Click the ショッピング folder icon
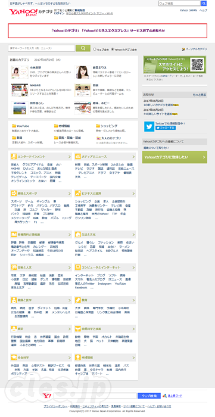This screenshot has height=417, width=215. 98,126
